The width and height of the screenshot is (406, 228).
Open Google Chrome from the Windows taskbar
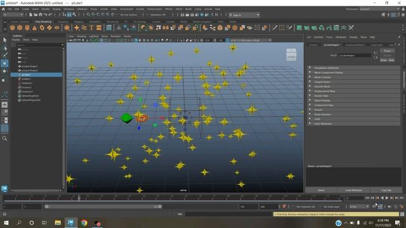pos(84,223)
